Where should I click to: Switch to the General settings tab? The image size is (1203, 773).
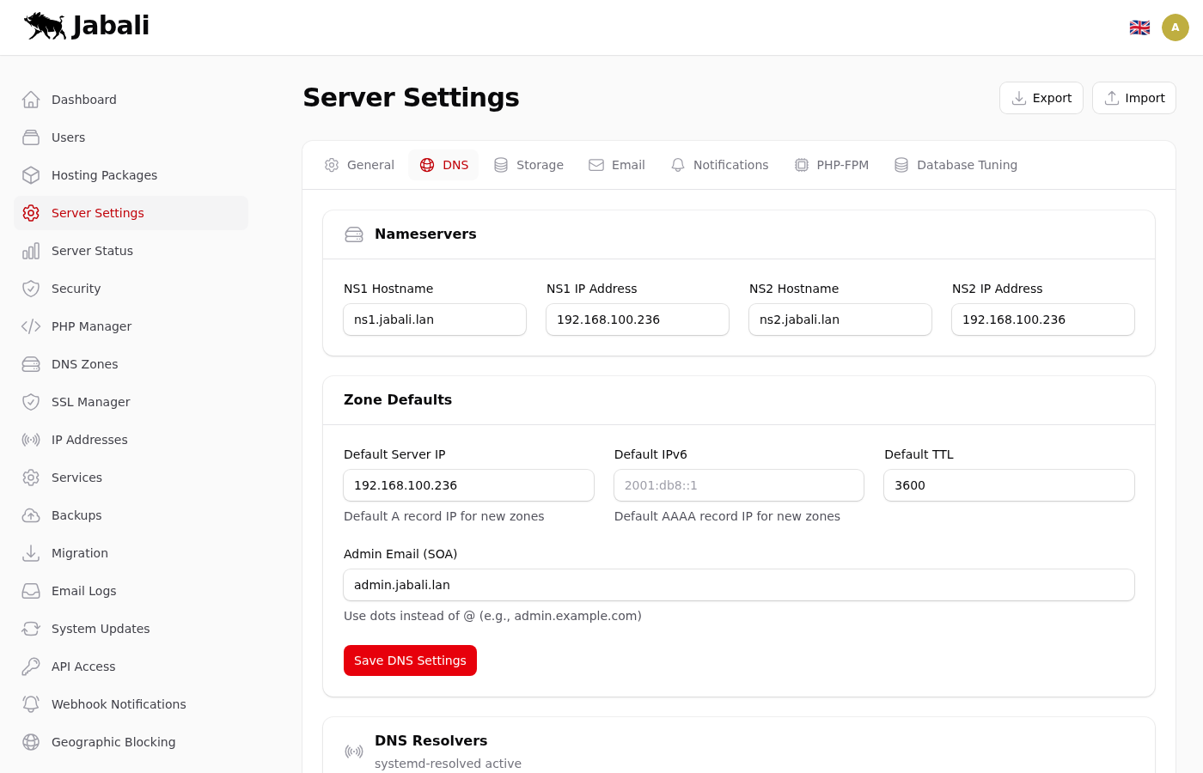(x=359, y=165)
